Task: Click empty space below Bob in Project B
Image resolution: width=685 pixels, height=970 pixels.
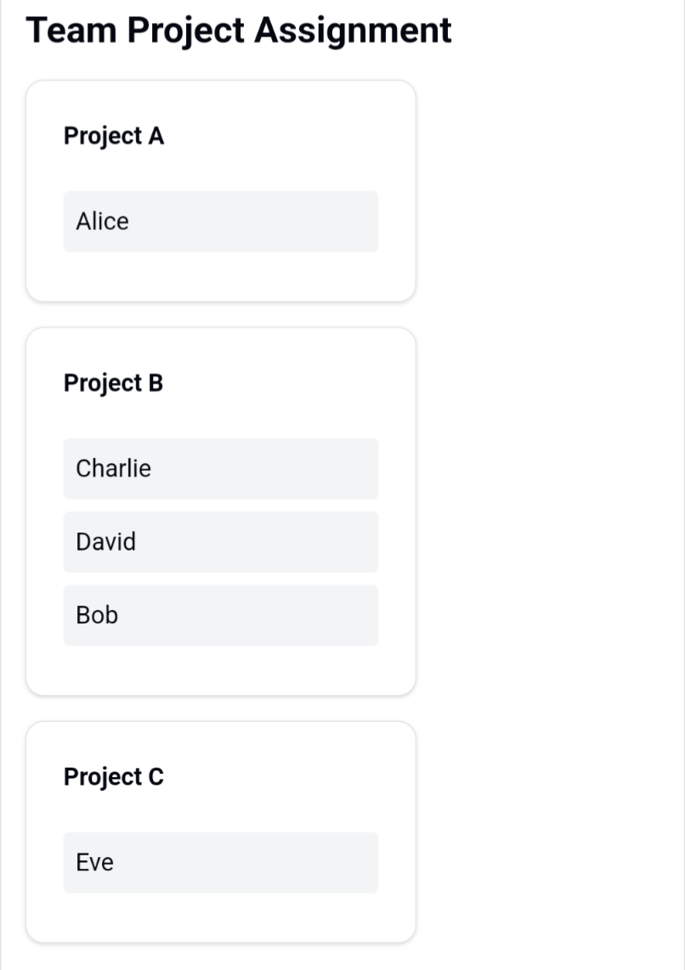Action: 220,670
